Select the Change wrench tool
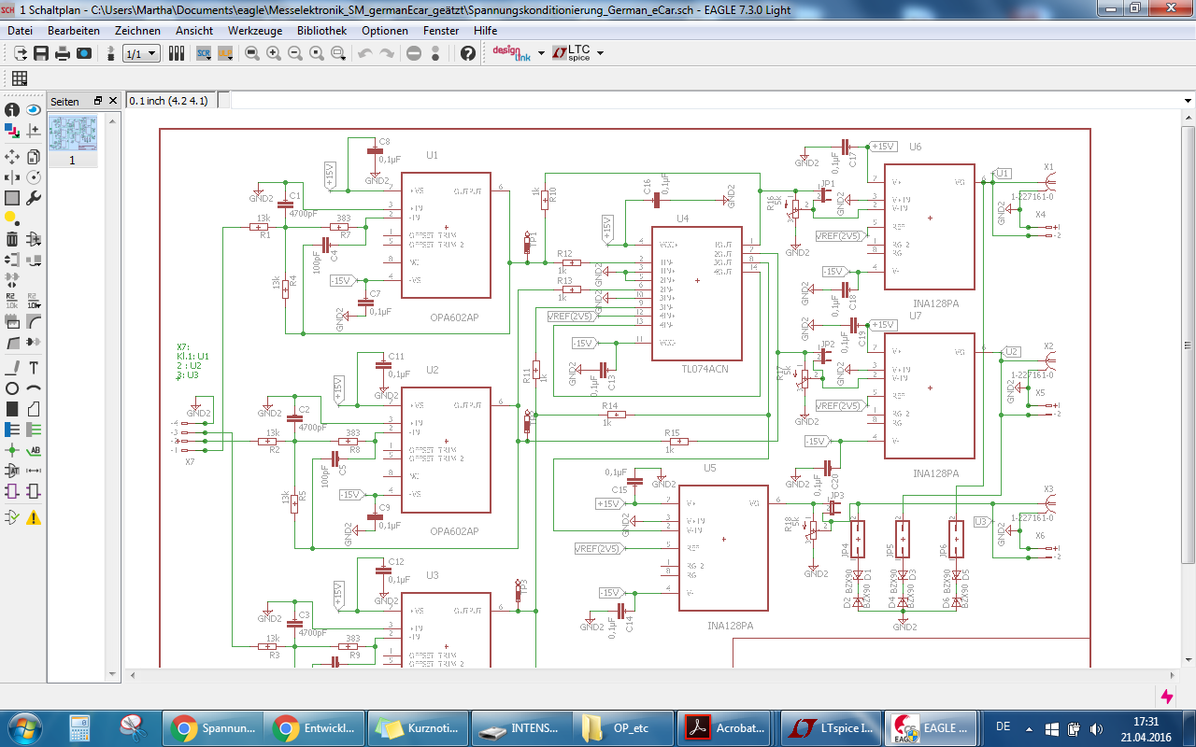 34,198
